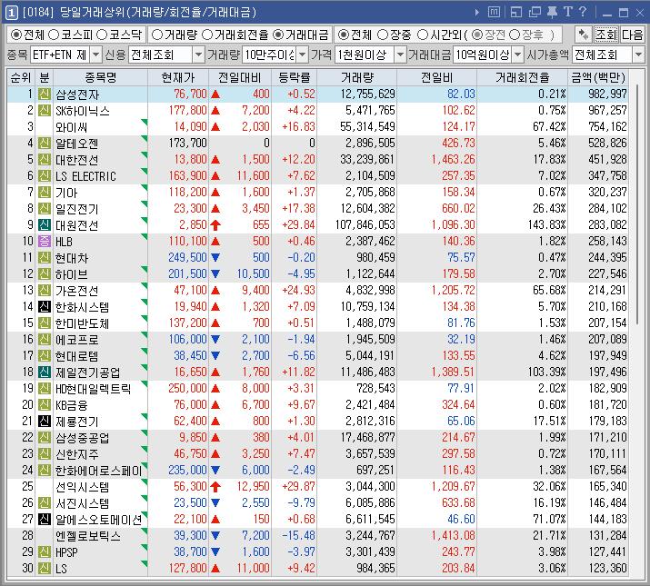Viewport: 650px width, 586px height.
Task: Click the 조회 search button
Action: click(606, 35)
